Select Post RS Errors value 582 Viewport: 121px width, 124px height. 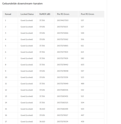tap(83, 58)
